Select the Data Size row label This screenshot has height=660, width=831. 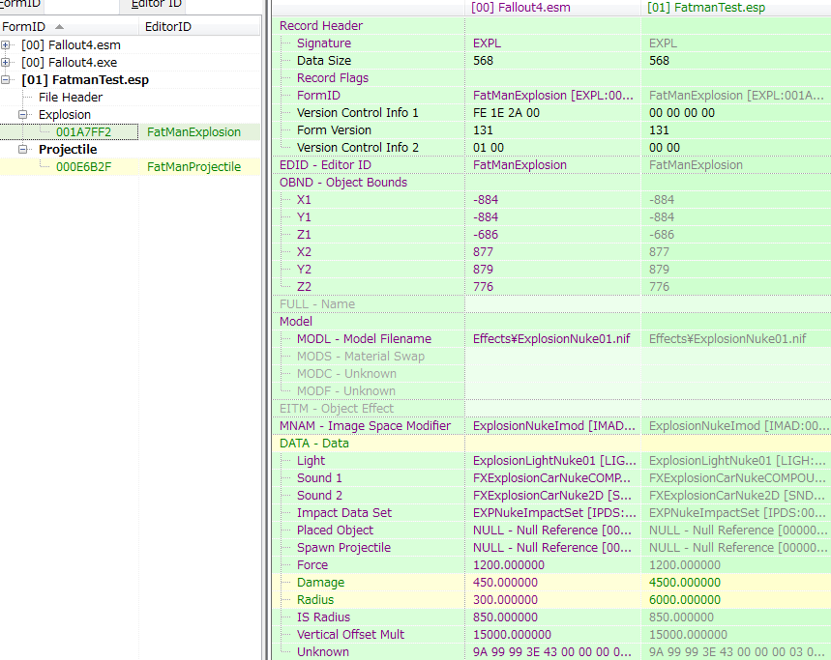click(x=324, y=61)
